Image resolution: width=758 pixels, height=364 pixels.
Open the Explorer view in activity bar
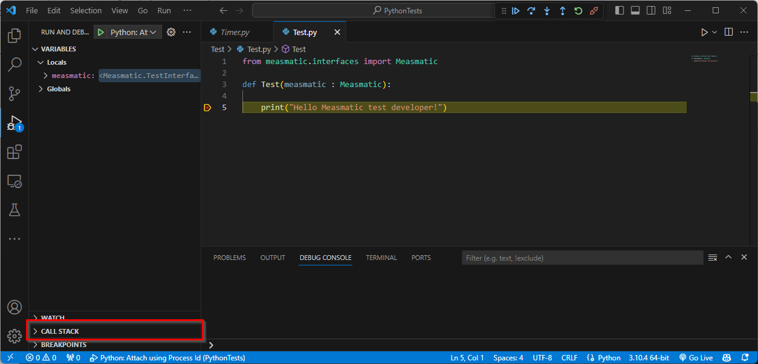click(x=15, y=36)
